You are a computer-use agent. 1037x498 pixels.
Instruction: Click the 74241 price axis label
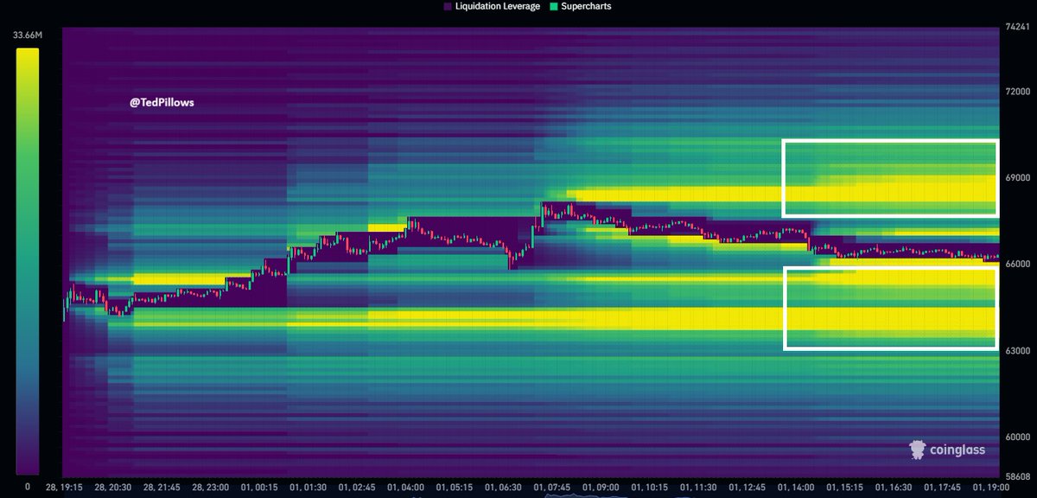(1018, 27)
